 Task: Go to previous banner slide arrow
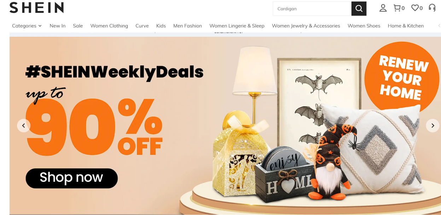24,126
